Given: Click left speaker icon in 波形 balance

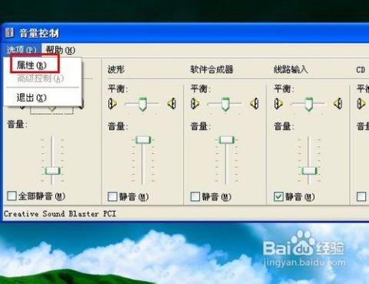Looking at the screenshot, I should [112, 103].
